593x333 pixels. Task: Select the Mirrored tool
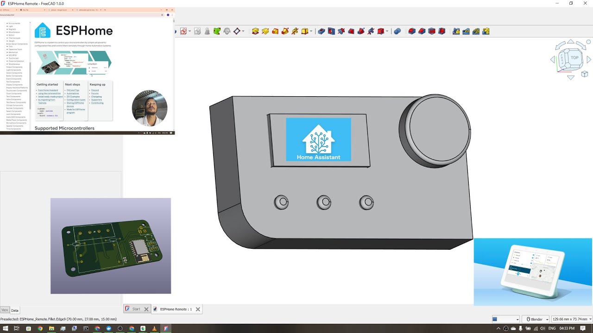pyautogui.click(x=456, y=31)
